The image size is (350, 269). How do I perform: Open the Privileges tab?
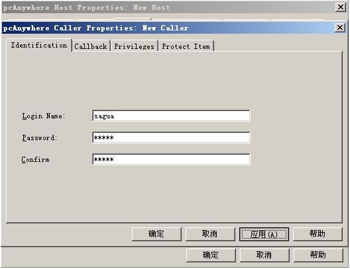(x=134, y=46)
